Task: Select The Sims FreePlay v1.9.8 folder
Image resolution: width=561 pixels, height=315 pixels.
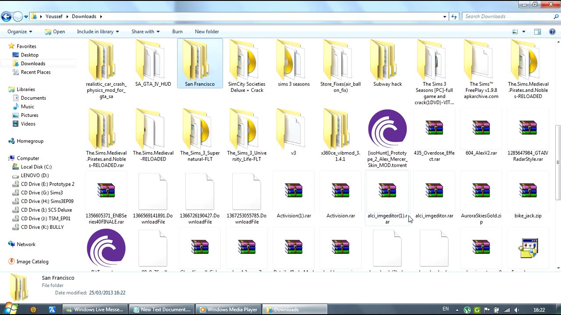Action: 481,69
